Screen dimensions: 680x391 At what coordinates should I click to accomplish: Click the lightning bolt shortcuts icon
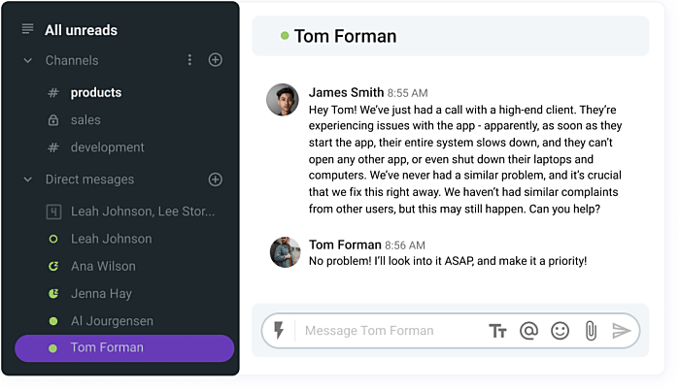pos(279,331)
